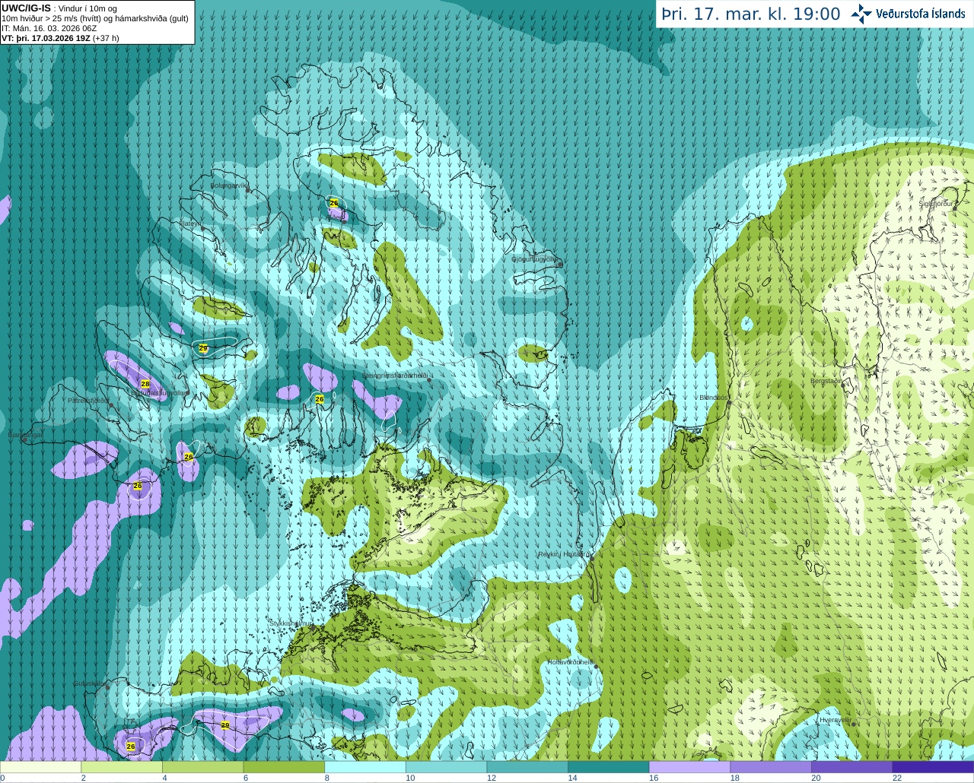Click the 12–14 m/s teal legend swatch
This screenshot has height=783, width=974.
[x=527, y=766]
